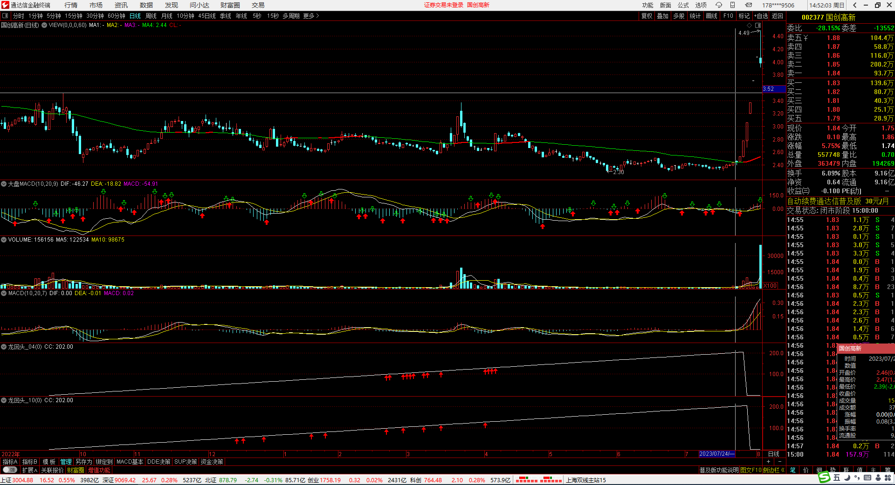This screenshot has width=895, height=485.
Task: Click the 自动续费通达信普及版 promotion link
Action: click(x=838, y=201)
